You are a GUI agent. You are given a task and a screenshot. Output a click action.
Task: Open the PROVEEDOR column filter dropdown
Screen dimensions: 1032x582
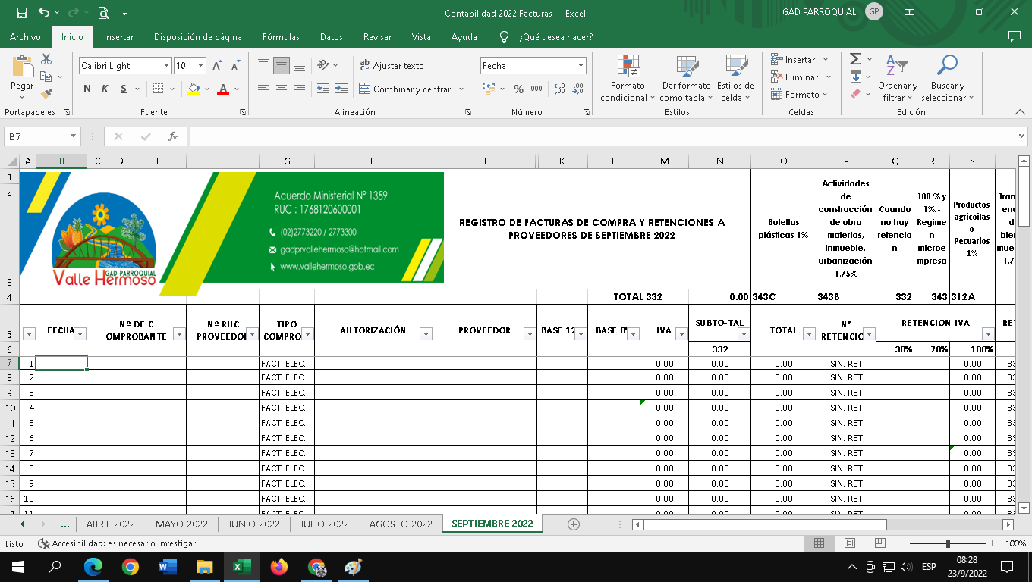tap(527, 334)
